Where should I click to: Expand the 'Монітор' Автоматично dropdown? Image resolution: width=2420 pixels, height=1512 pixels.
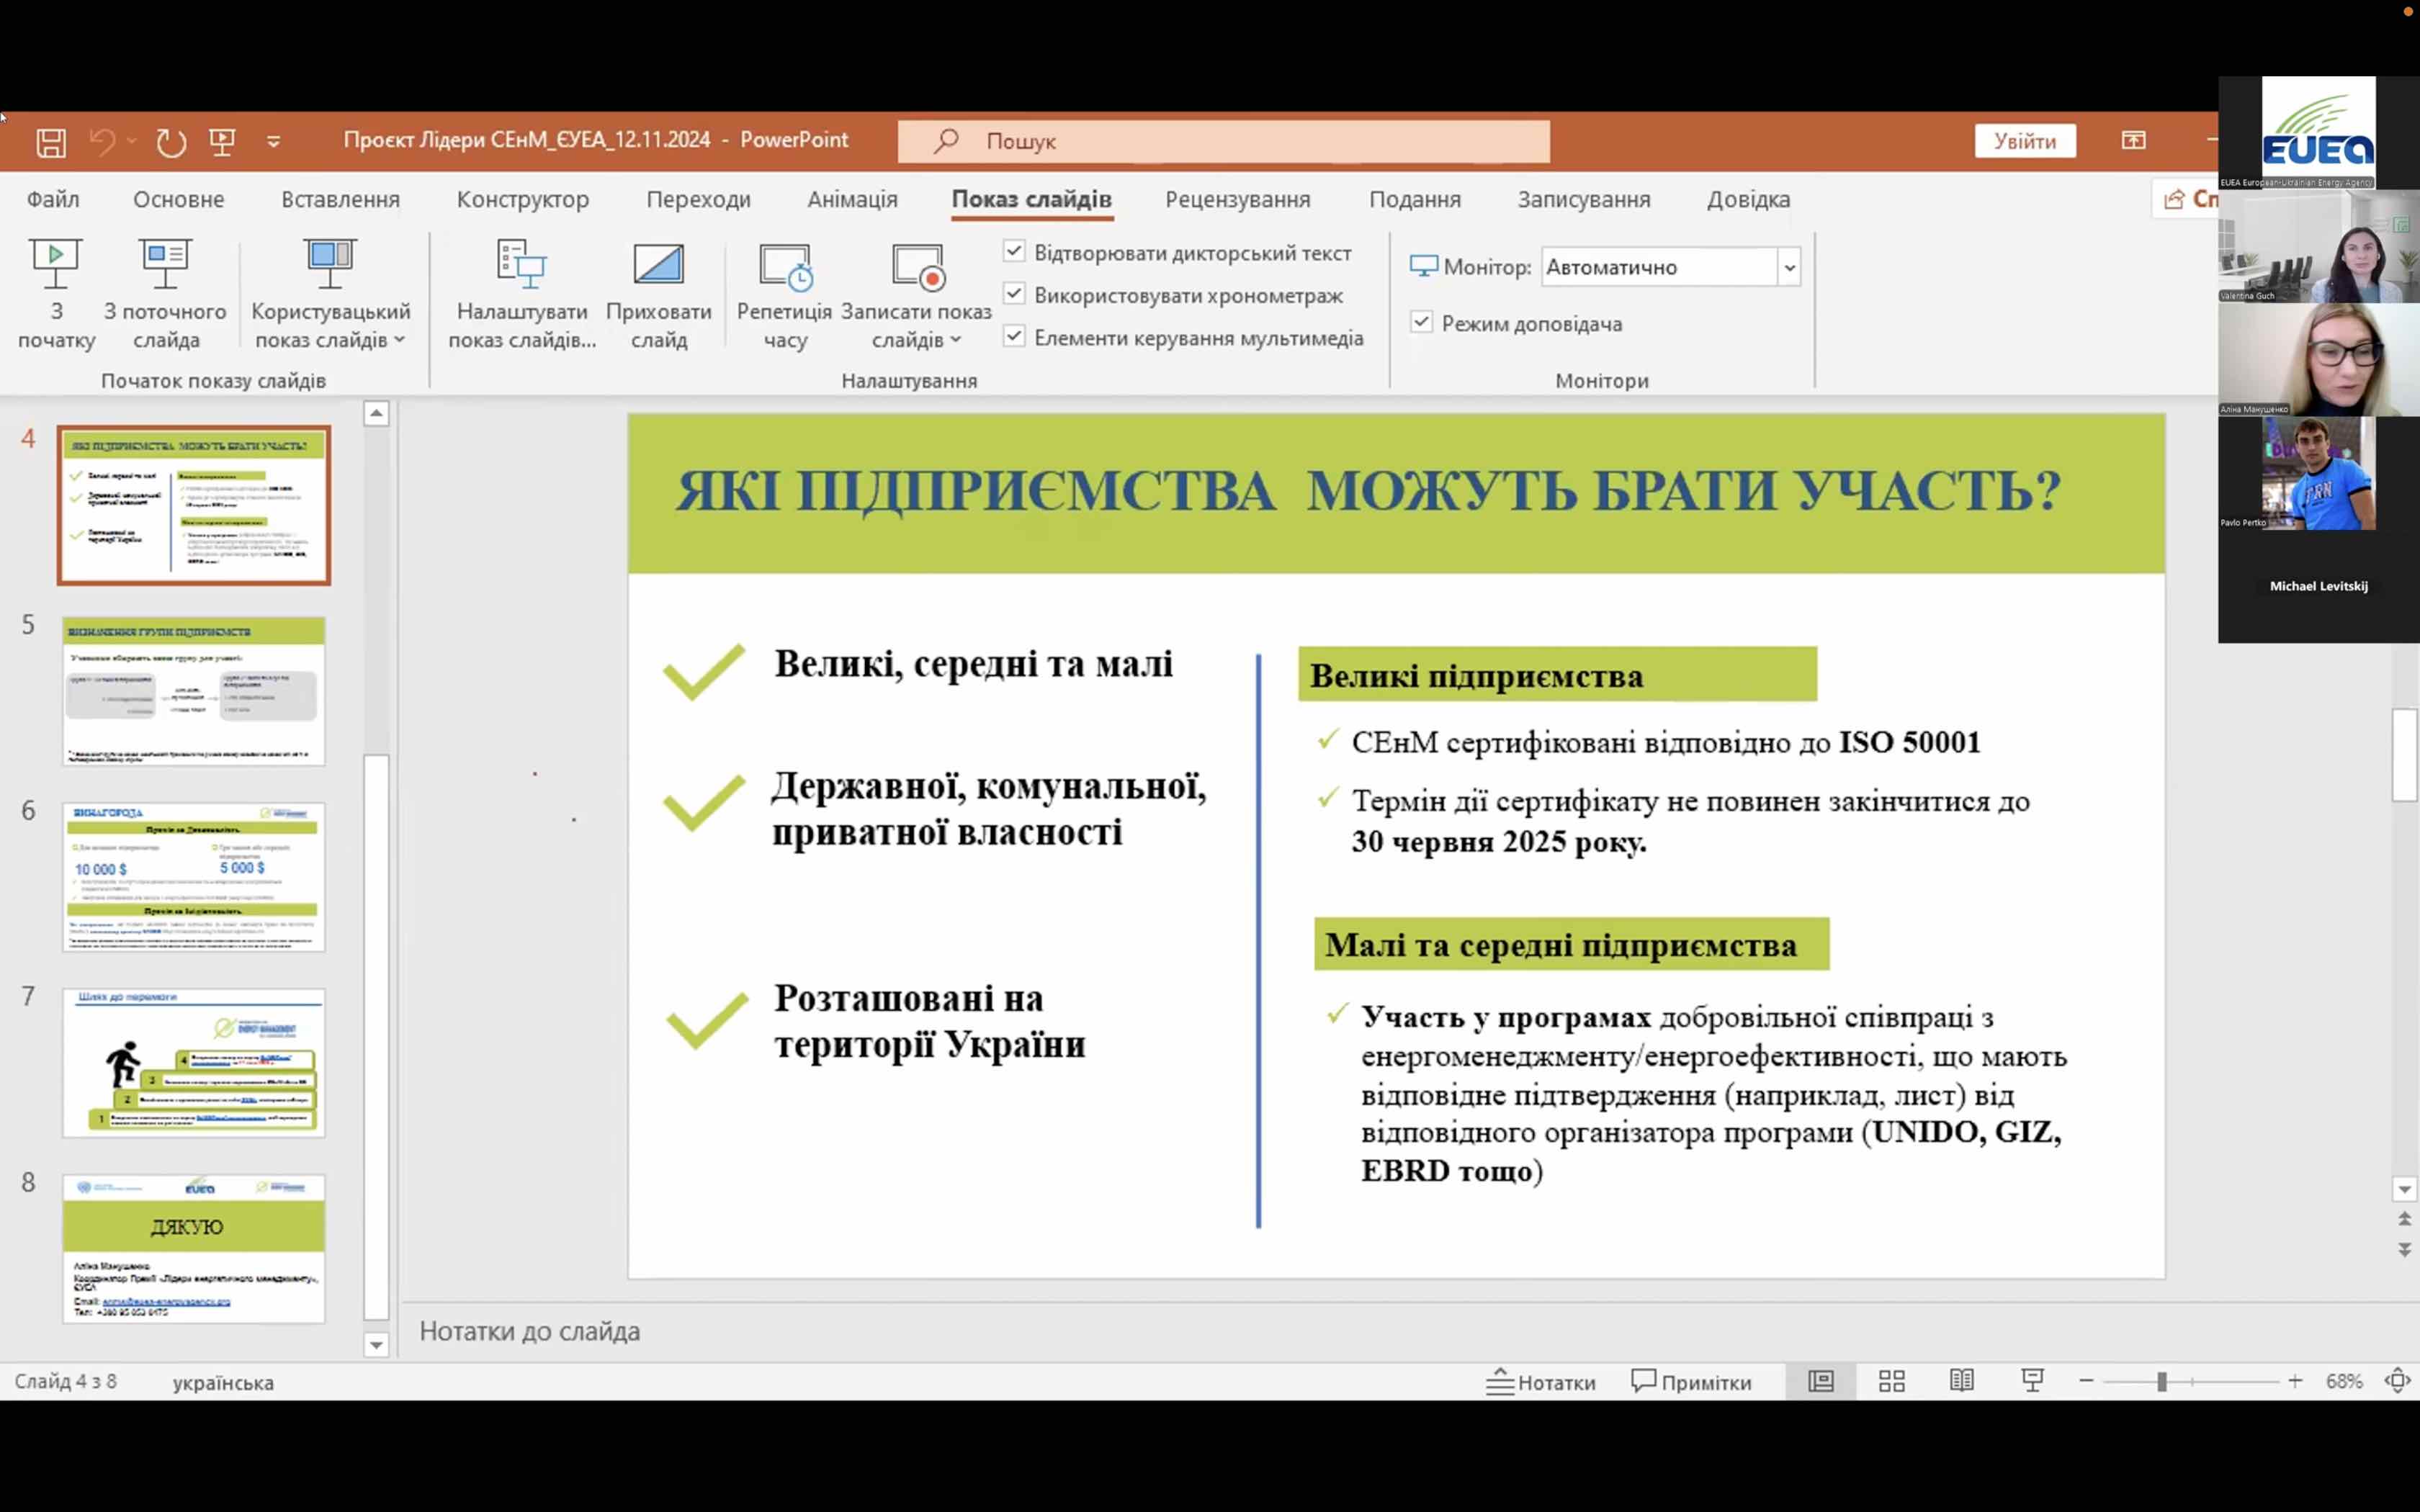(1789, 267)
